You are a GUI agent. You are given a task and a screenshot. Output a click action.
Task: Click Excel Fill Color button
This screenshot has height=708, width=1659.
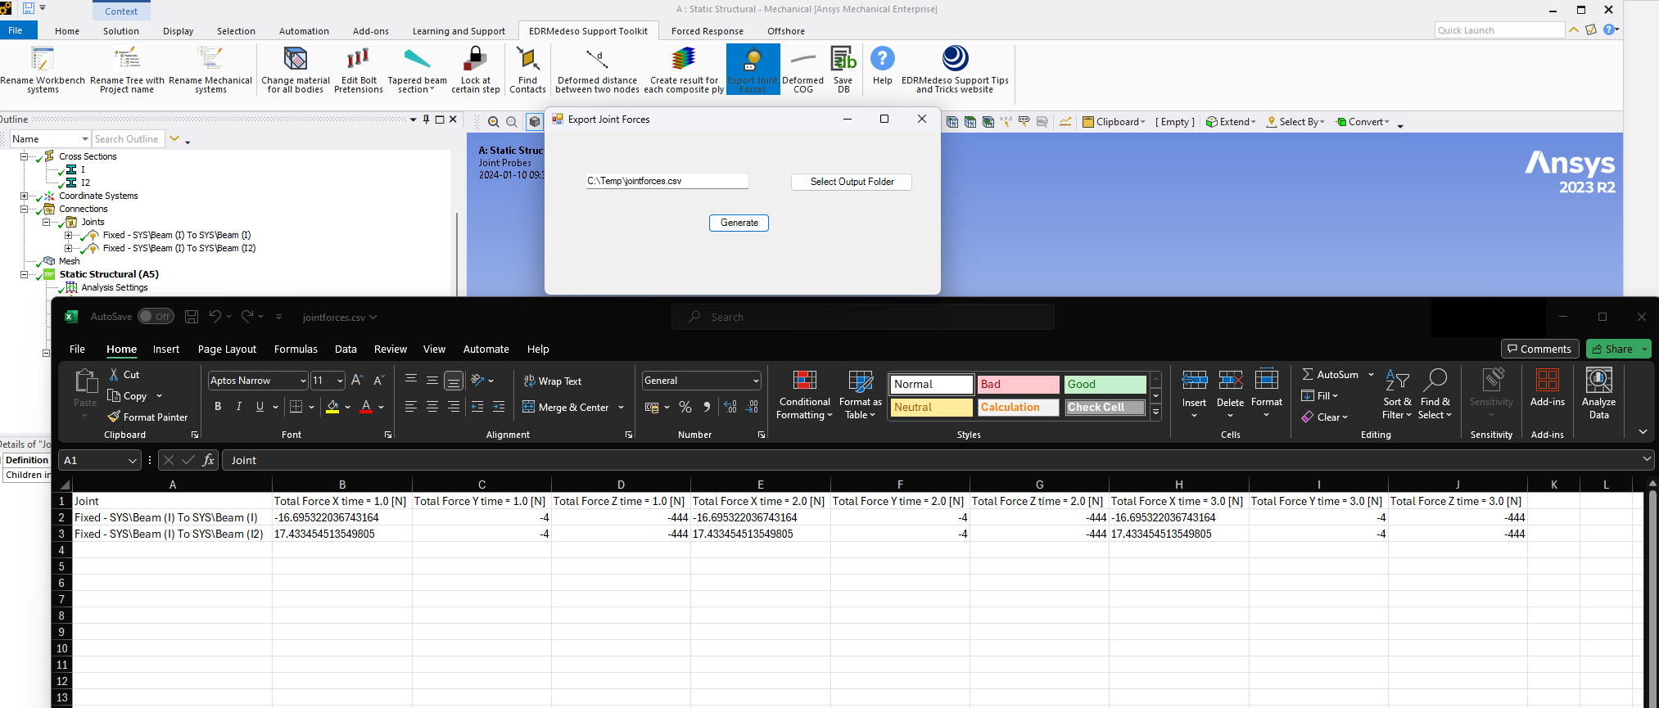click(332, 407)
